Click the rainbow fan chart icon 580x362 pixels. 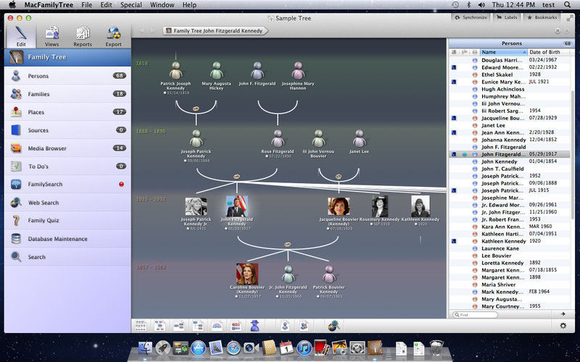(x=217, y=326)
